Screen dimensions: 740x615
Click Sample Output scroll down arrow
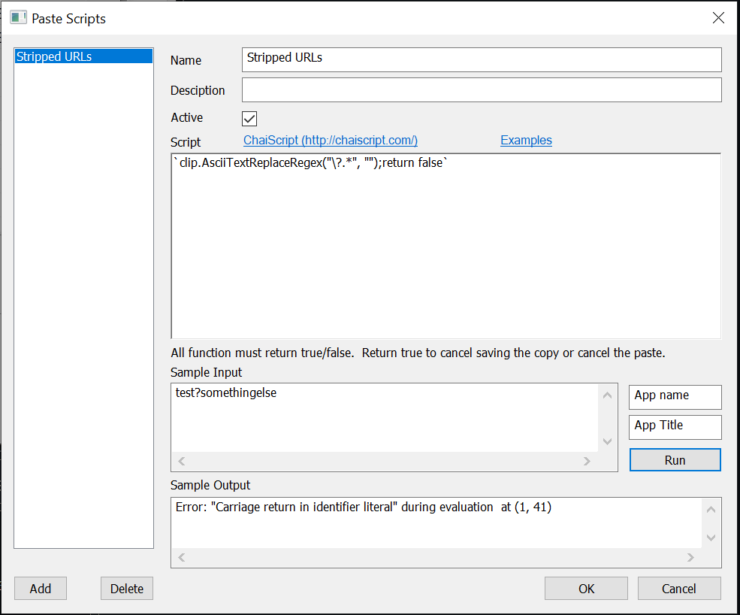pyautogui.click(x=711, y=538)
